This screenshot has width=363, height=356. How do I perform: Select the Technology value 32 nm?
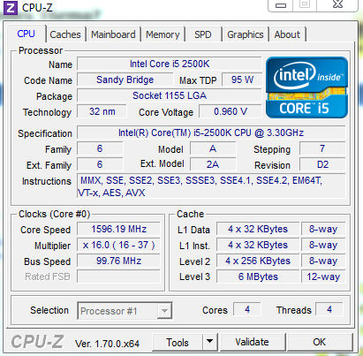102,111
